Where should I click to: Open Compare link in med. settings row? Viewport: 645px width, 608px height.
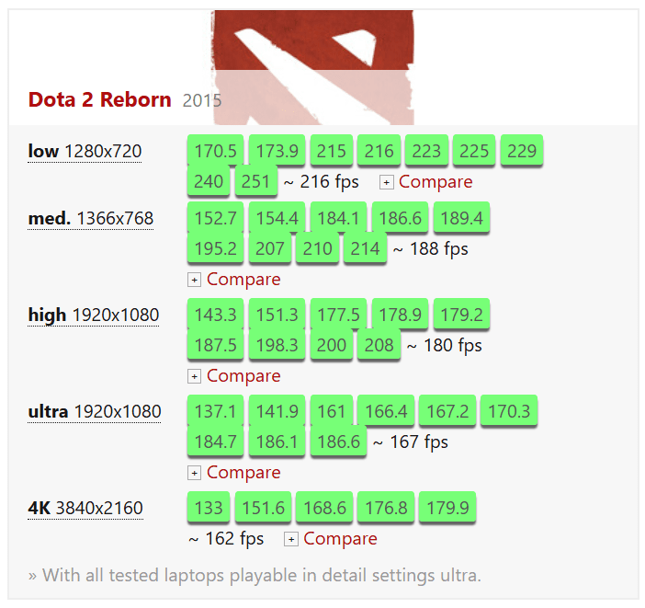(243, 280)
